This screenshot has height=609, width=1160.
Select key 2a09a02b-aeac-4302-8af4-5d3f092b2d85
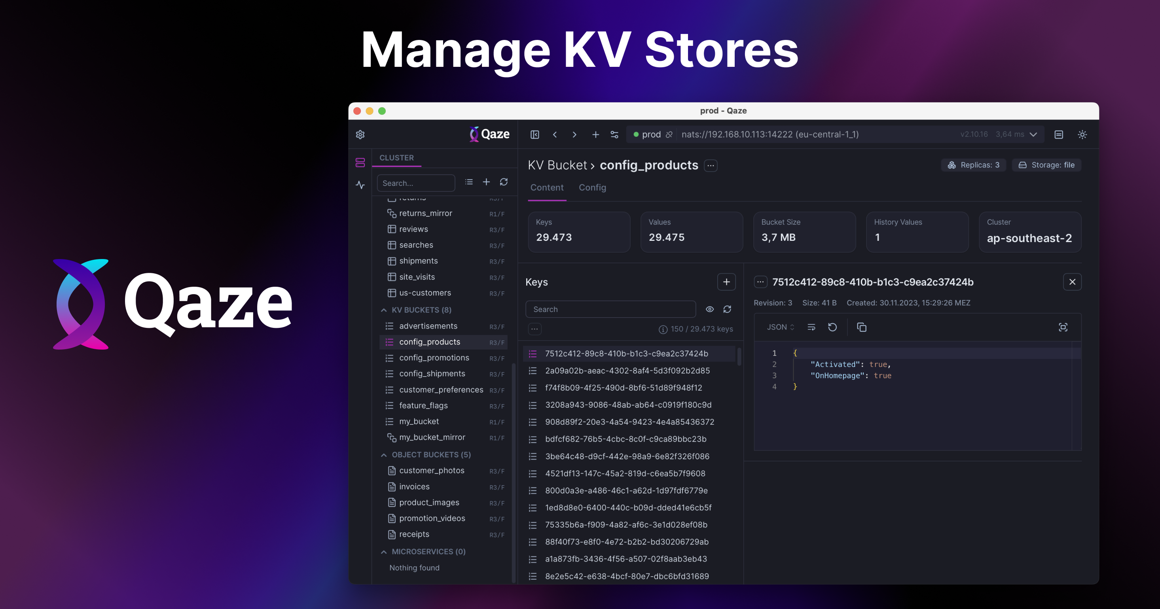point(629,371)
